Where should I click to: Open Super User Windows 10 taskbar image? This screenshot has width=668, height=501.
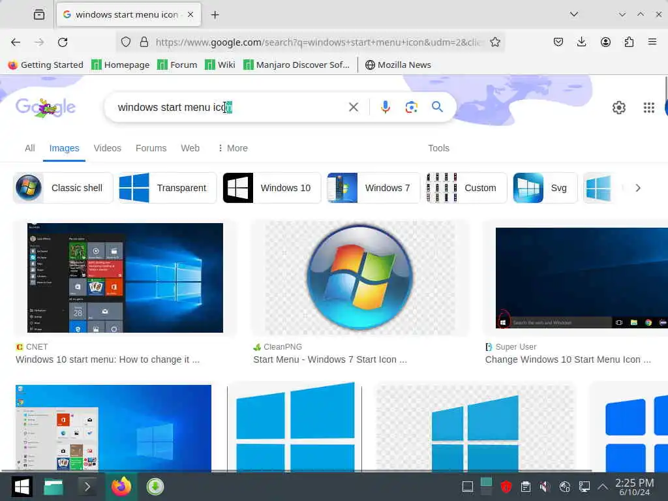[x=581, y=278]
